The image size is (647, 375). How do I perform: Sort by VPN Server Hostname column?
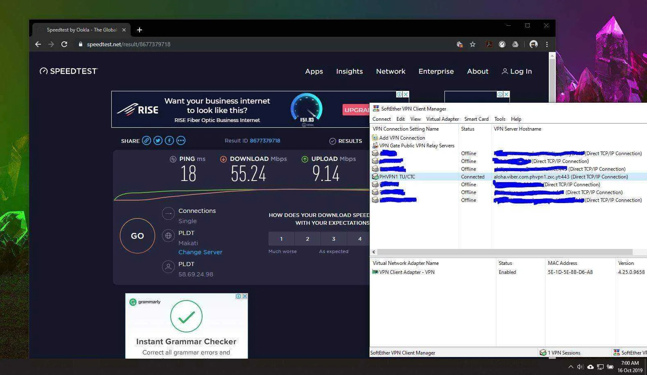click(x=569, y=129)
